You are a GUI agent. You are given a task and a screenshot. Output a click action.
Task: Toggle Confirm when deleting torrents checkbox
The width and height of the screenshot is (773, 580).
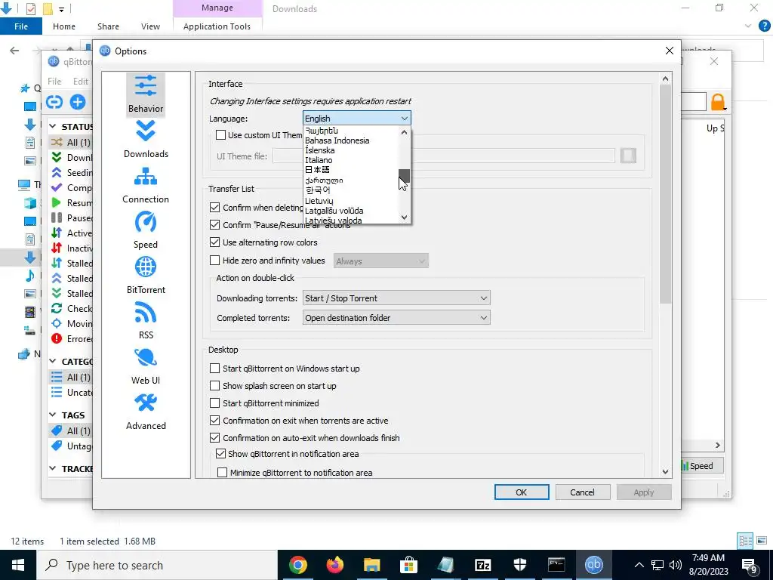coord(214,208)
